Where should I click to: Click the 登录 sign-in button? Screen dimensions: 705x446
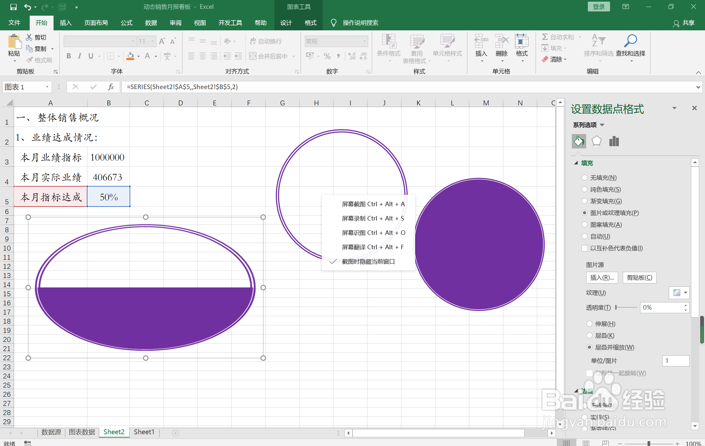pyautogui.click(x=599, y=7)
